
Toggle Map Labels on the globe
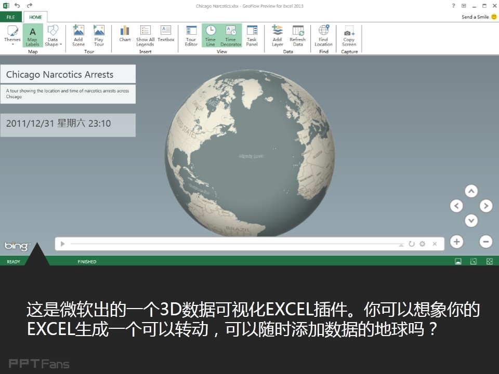32,35
